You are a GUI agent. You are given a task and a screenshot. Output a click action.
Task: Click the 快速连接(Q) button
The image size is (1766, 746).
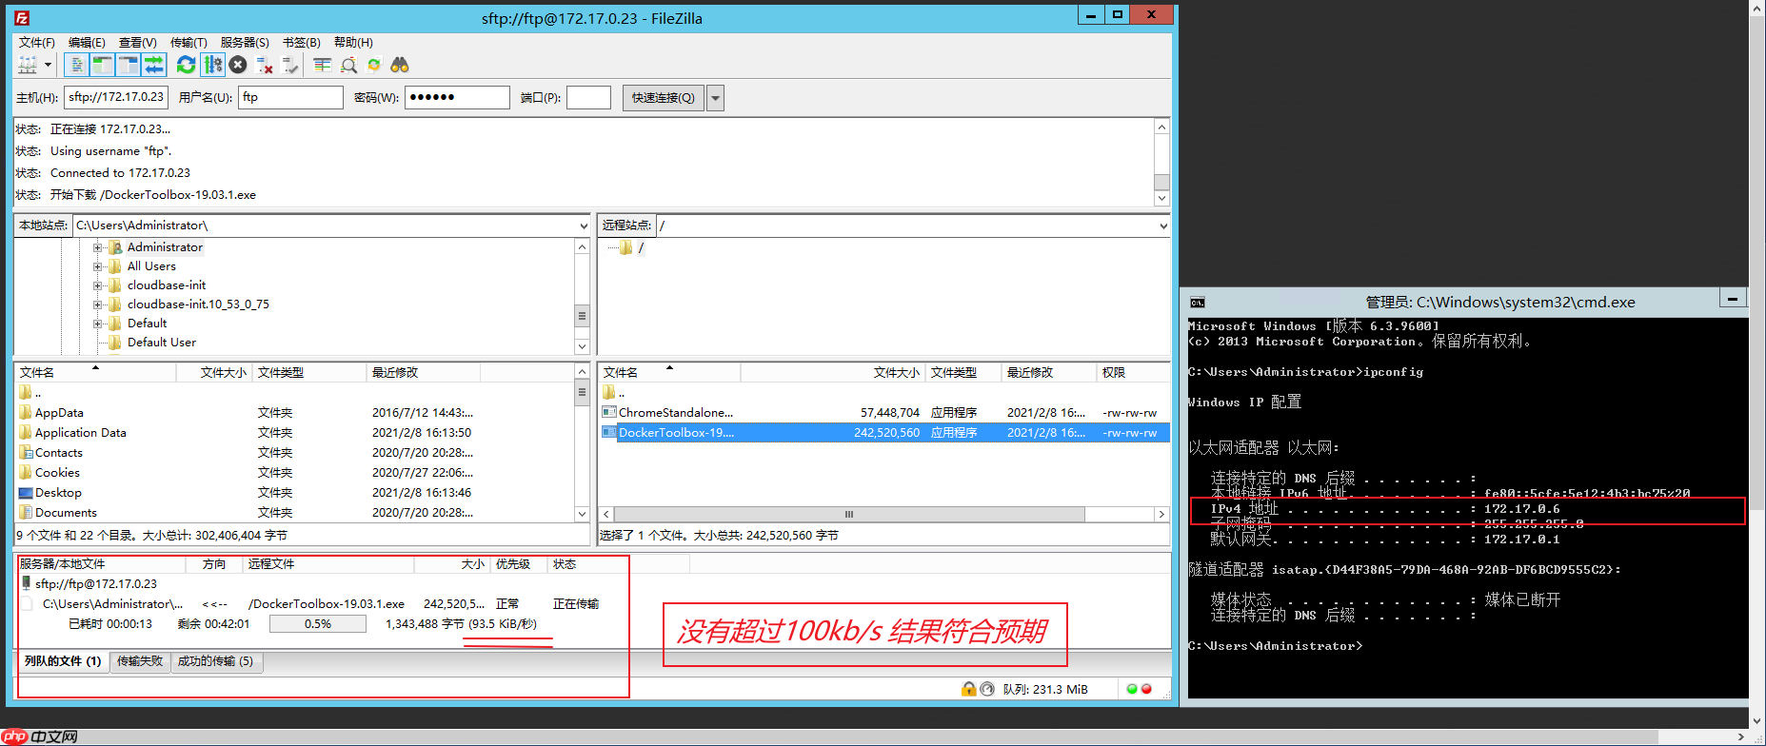(x=664, y=98)
